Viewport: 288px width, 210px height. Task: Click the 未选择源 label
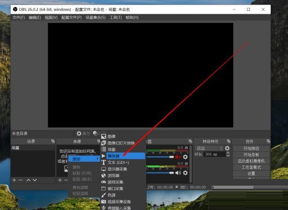(x=20, y=133)
